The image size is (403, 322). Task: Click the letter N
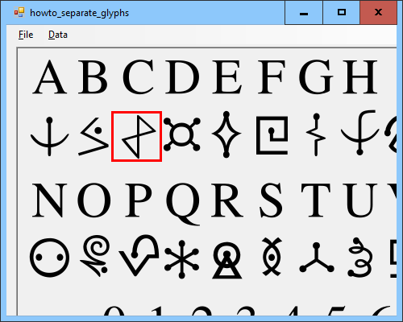click(49, 200)
